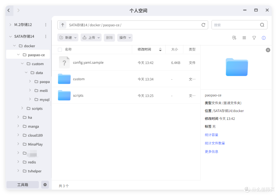Expand the meili folder in the tree
This screenshot has width=277, height=195.
[x=30, y=90]
